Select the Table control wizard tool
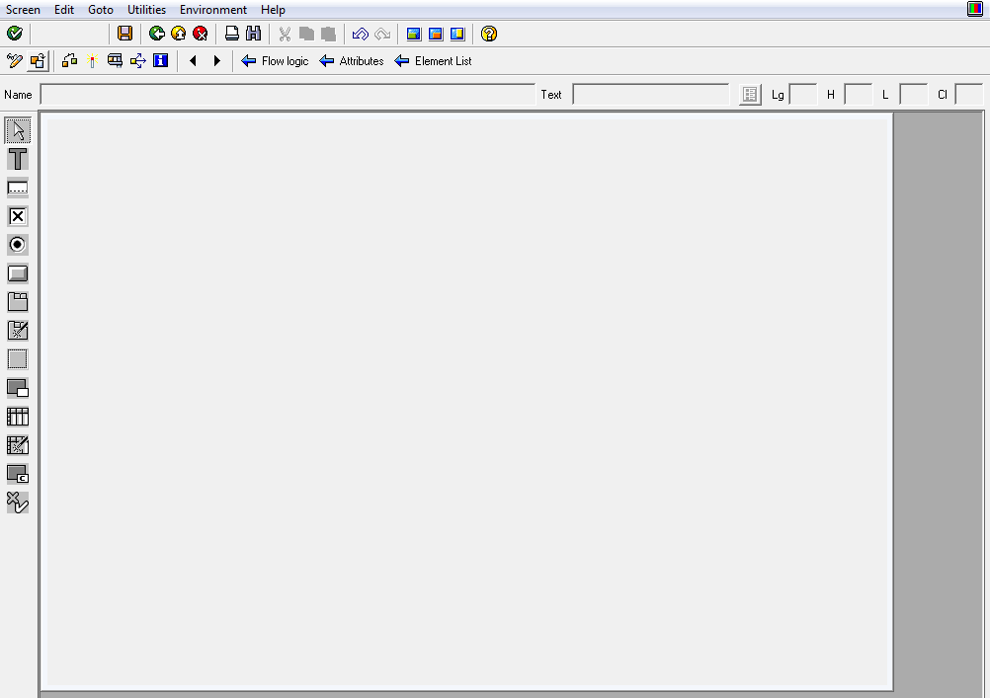990x698 pixels. pyautogui.click(x=18, y=445)
